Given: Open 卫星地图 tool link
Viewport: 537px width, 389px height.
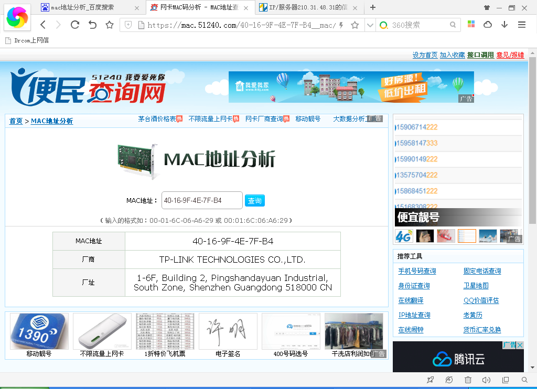Looking at the screenshot, I should (x=476, y=286).
